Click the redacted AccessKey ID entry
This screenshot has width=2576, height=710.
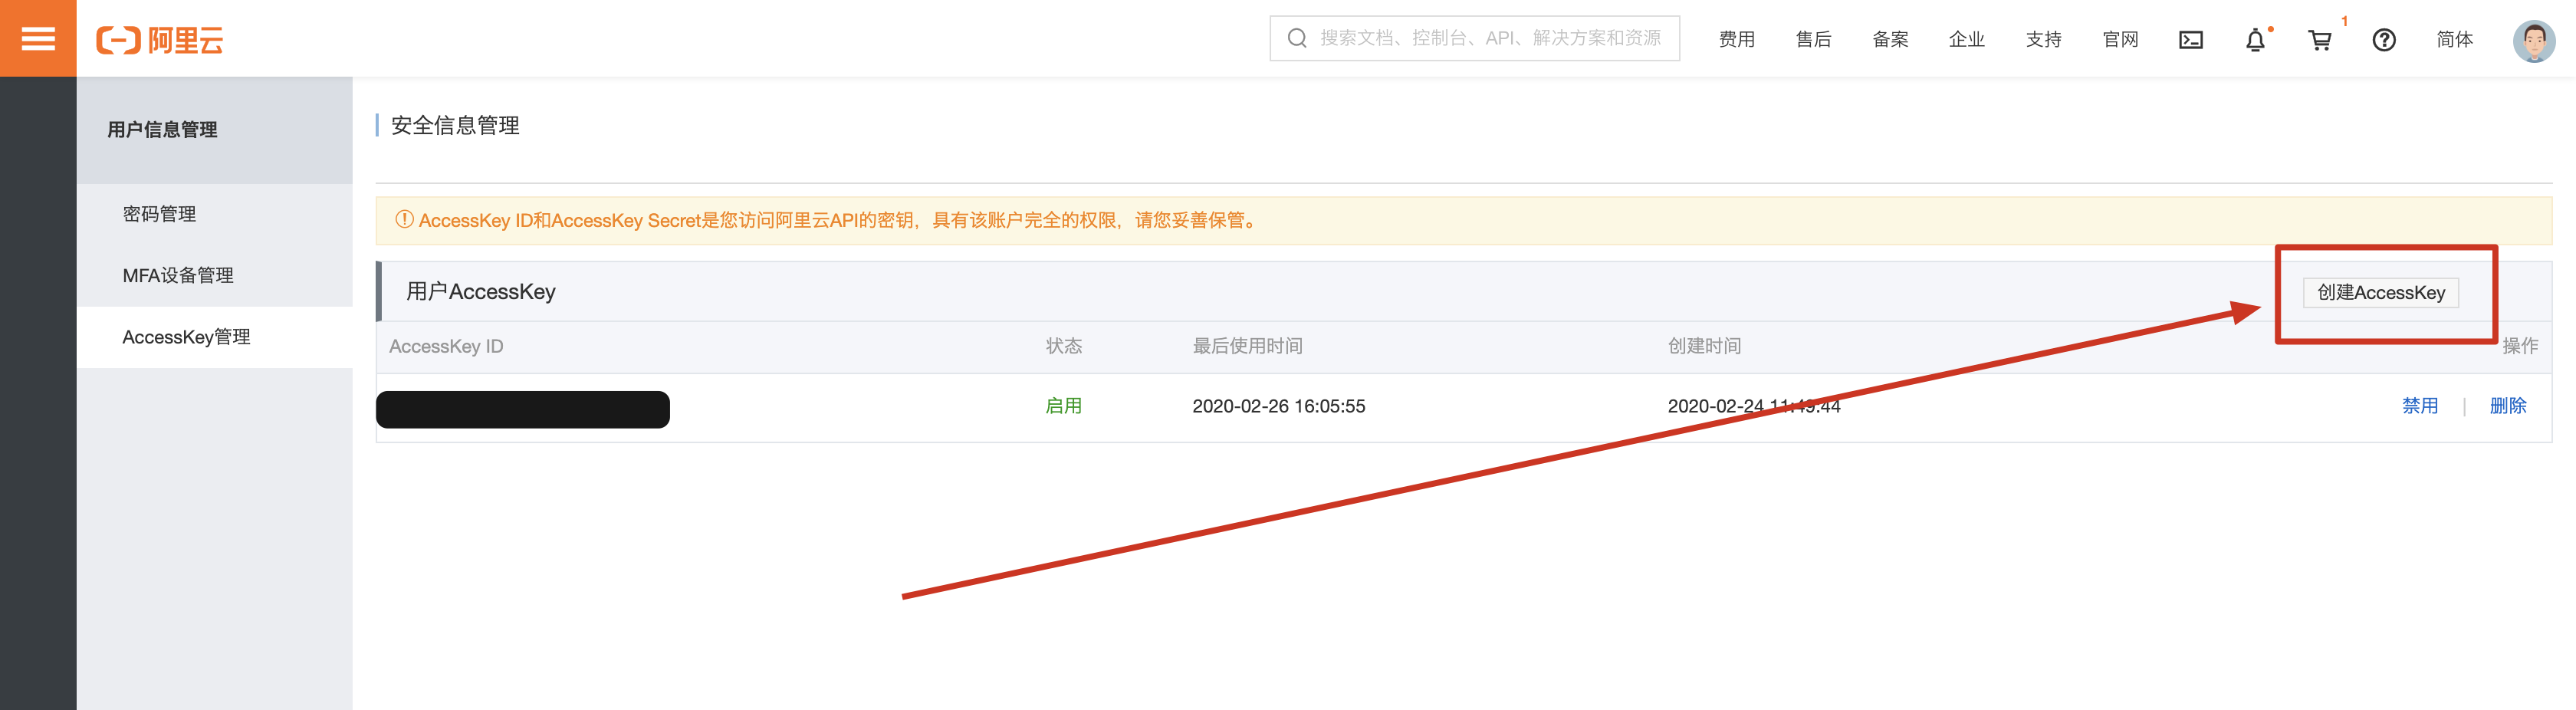(523, 409)
